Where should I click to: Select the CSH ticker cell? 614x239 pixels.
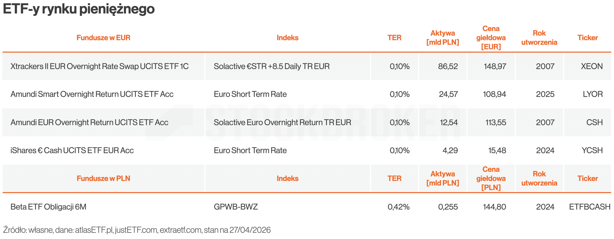tap(594, 122)
